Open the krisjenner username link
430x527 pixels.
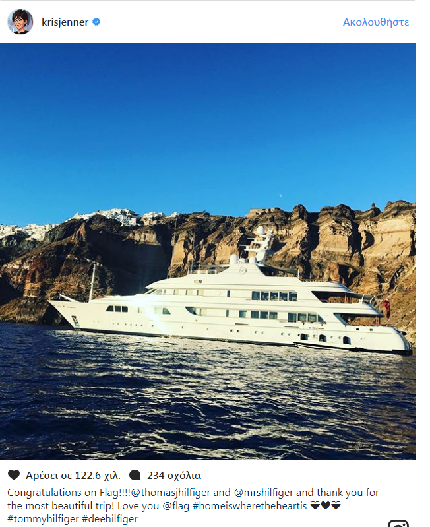click(65, 22)
